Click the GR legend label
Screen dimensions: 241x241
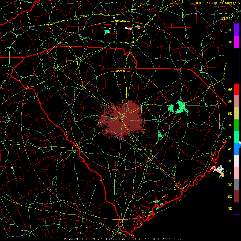230,101
